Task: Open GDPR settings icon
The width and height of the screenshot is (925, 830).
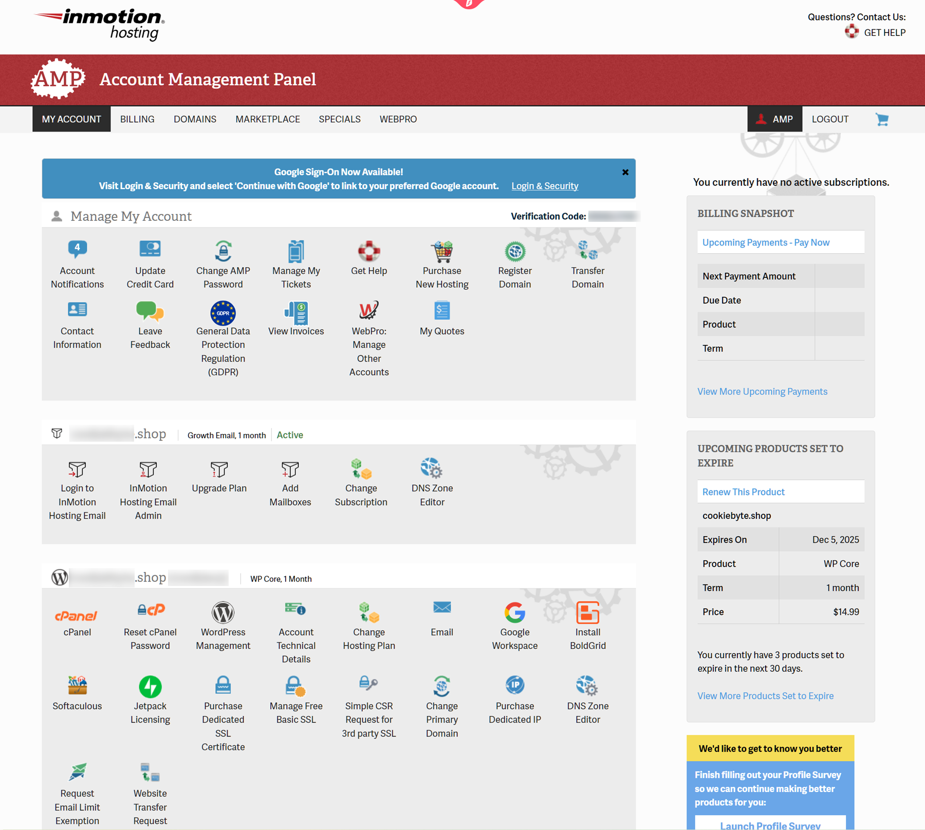Action: click(223, 313)
